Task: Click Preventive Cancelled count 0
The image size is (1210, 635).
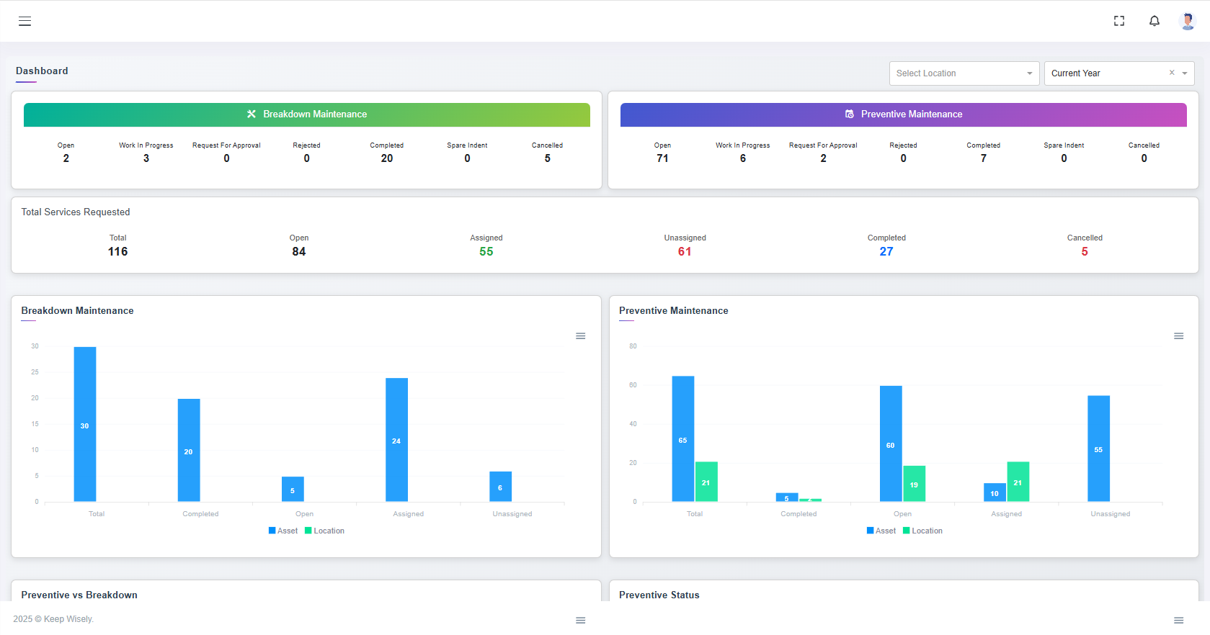Action: click(x=1144, y=158)
